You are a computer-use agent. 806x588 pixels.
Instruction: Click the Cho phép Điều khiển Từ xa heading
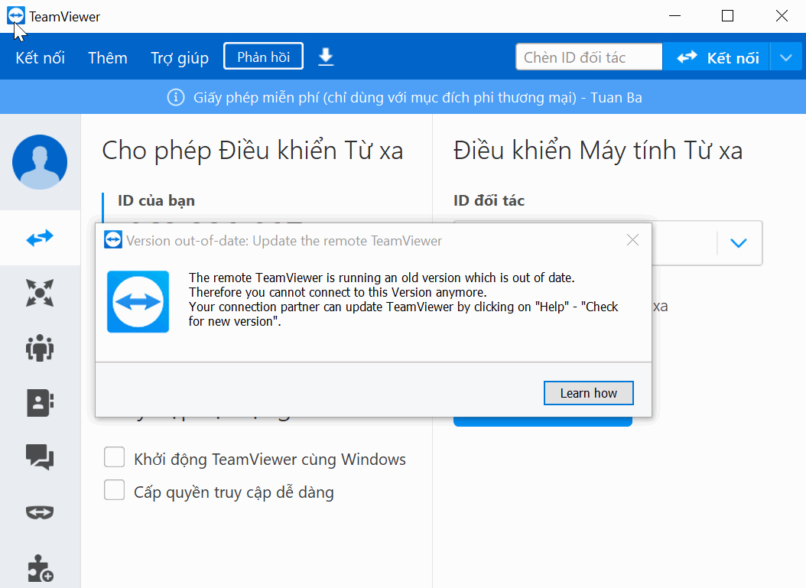pos(252,151)
